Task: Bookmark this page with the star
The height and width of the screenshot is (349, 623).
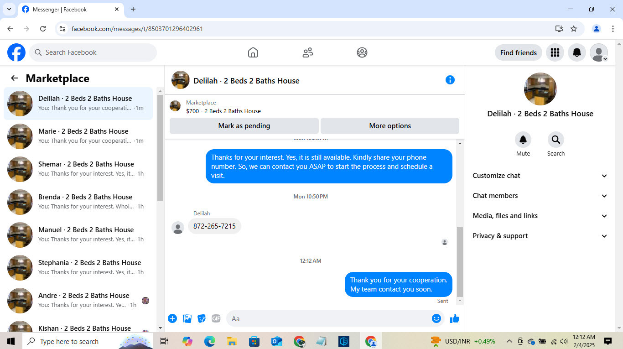Action: click(x=574, y=29)
